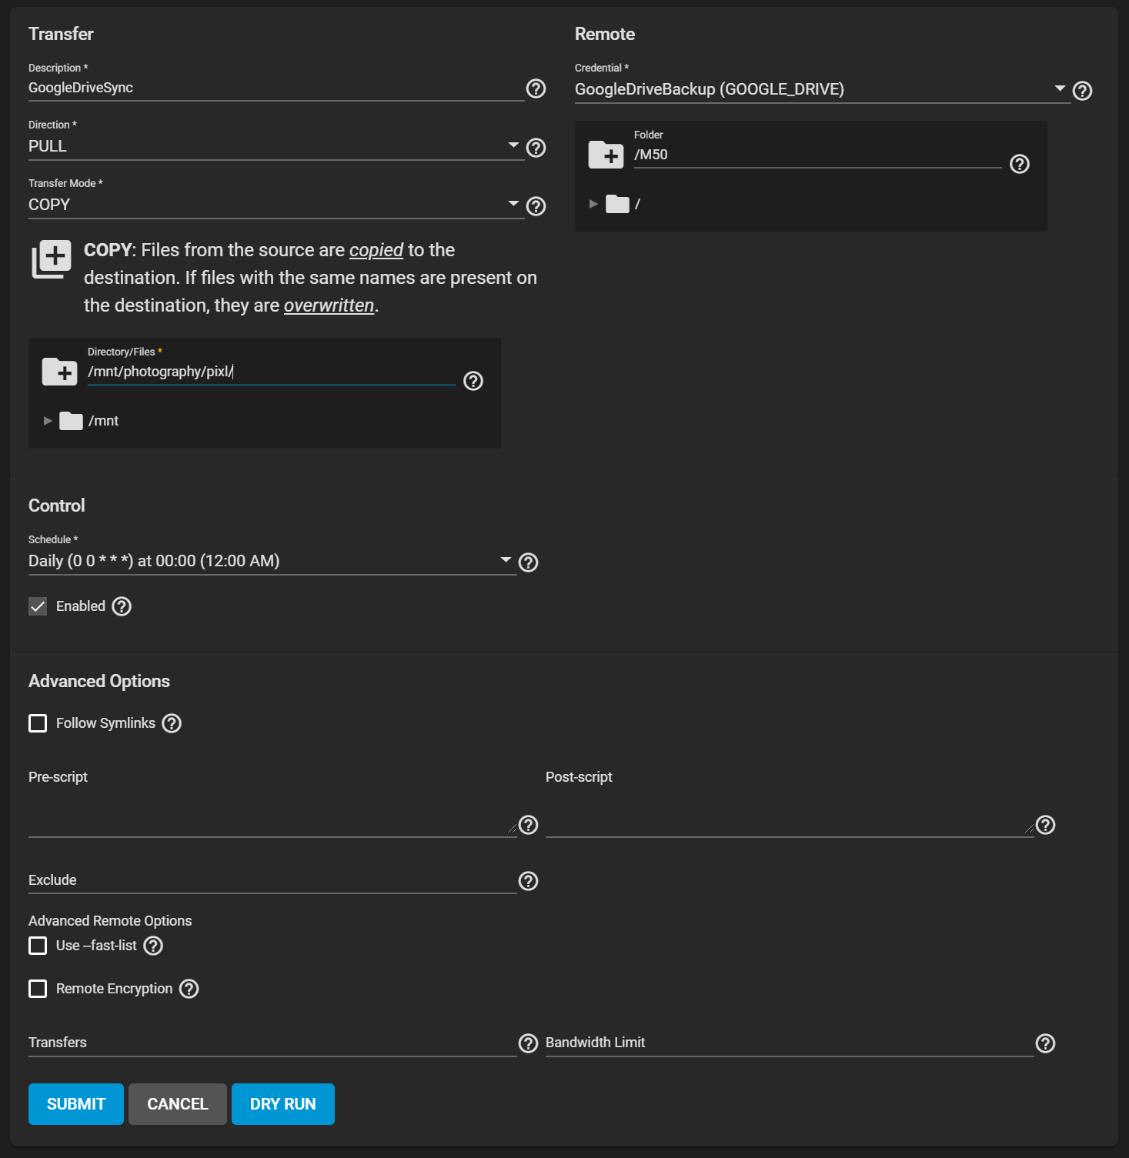Select the /mnt folder icon
1129x1158 pixels.
coord(71,421)
